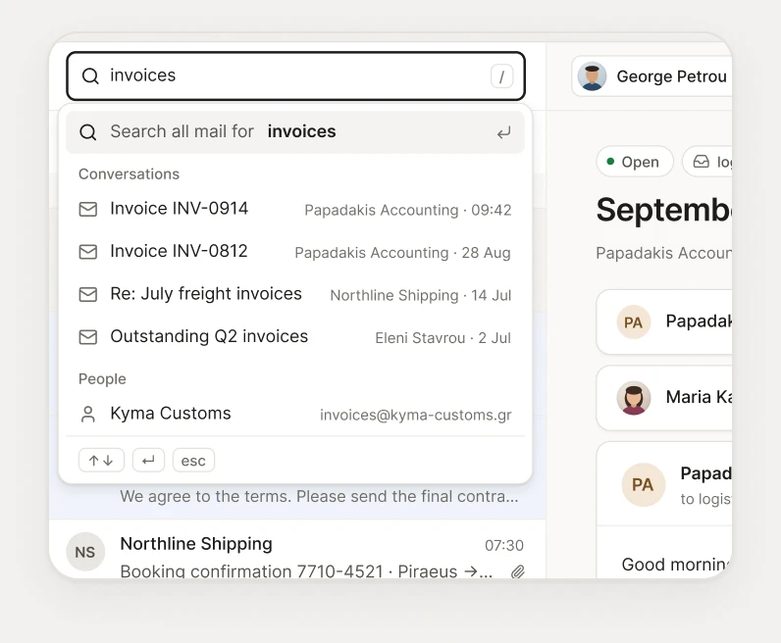Viewport: 781px width, 643px height.
Task: Click 07:30 timestamp on Northline Shipping
Action: pyautogui.click(x=504, y=545)
